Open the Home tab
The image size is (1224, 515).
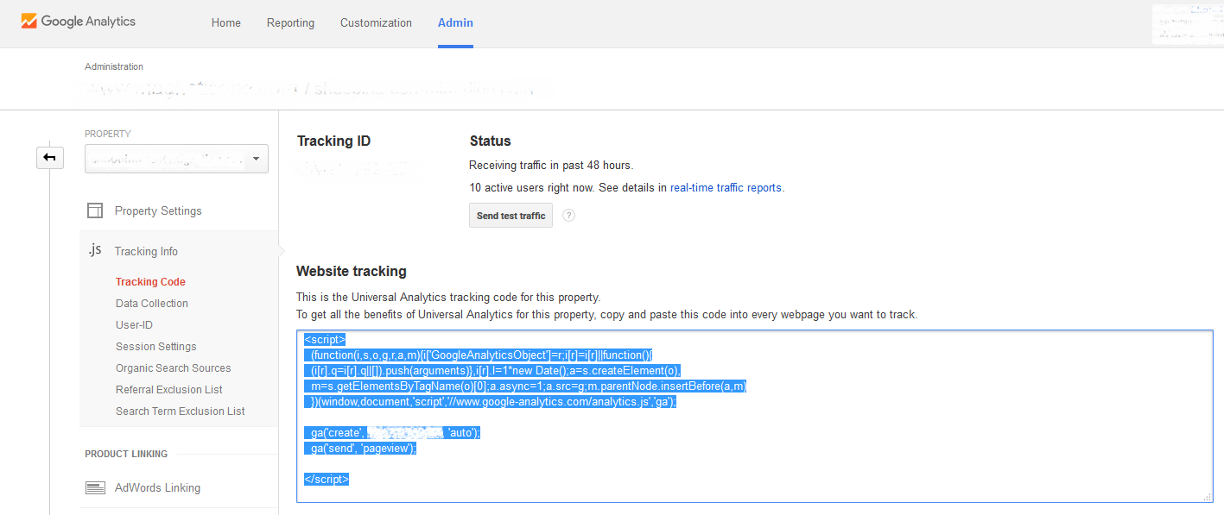coord(226,23)
